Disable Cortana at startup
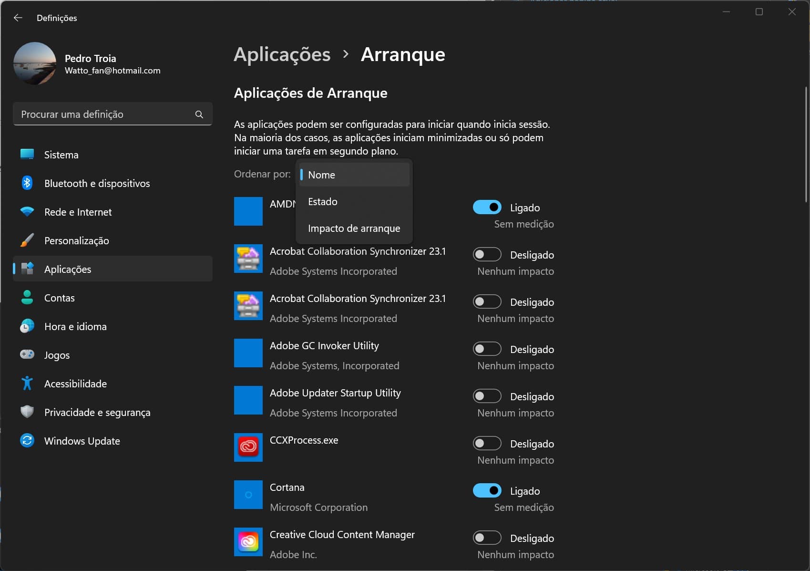Screen dimensions: 810x571 click(x=487, y=491)
